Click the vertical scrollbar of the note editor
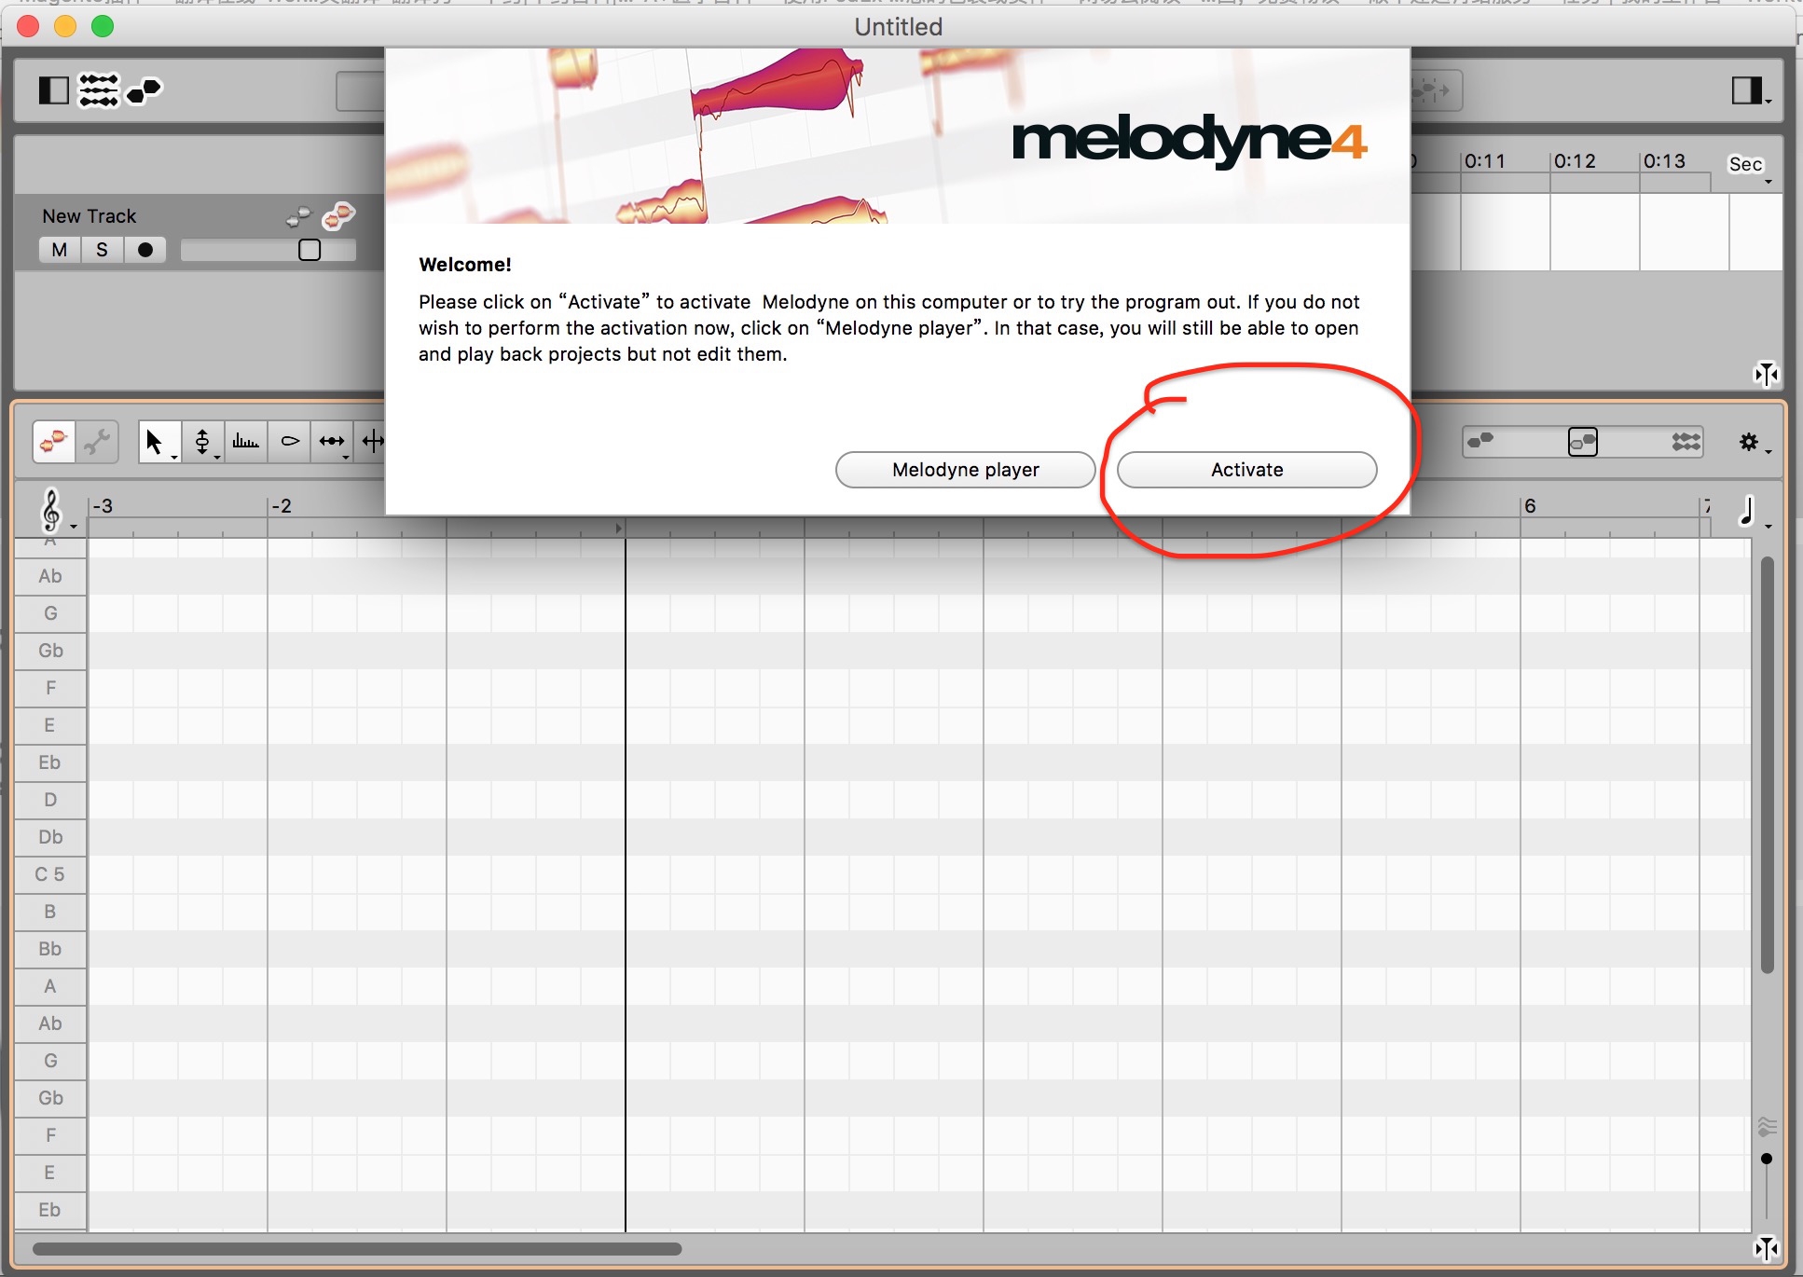The image size is (1803, 1277). (x=1767, y=764)
